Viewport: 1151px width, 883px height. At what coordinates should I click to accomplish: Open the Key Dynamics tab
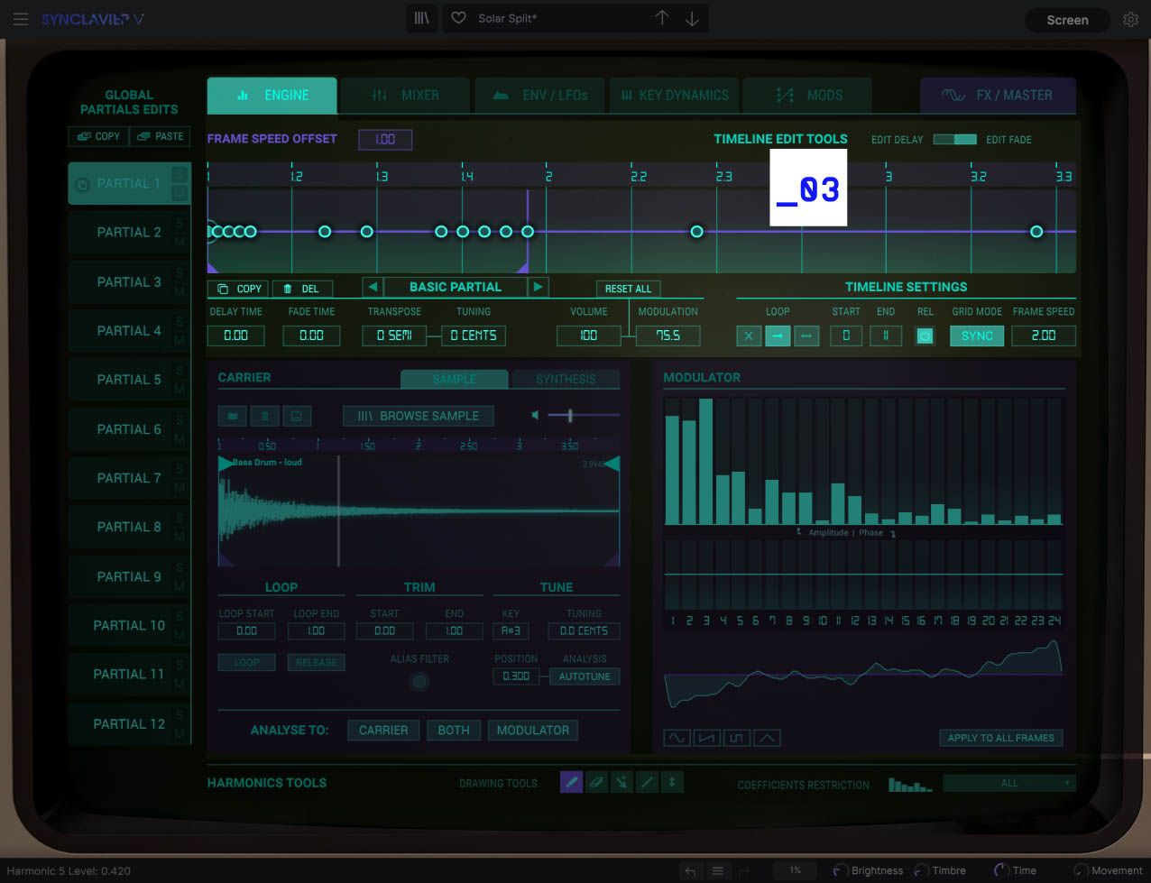(674, 95)
